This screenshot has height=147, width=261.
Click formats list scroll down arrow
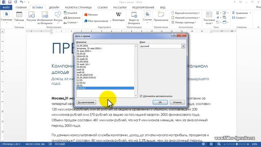136,96
